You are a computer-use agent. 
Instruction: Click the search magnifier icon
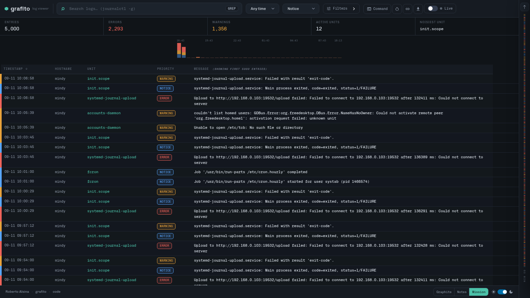click(63, 9)
